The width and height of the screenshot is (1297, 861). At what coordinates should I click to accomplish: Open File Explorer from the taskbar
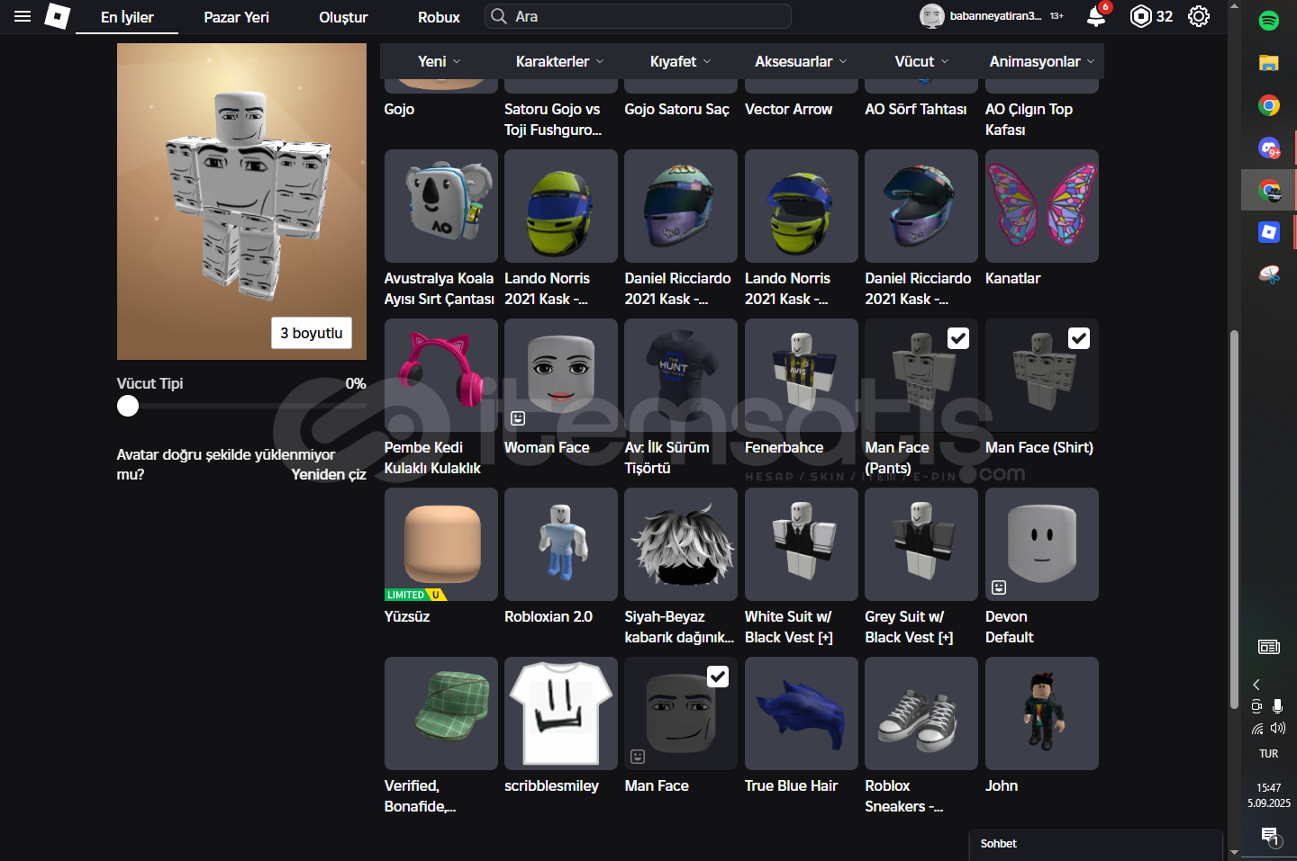[x=1269, y=63]
